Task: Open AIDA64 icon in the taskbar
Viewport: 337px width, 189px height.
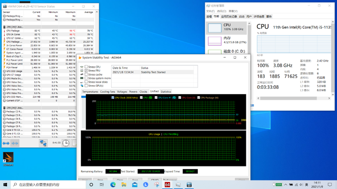Action: (167, 184)
